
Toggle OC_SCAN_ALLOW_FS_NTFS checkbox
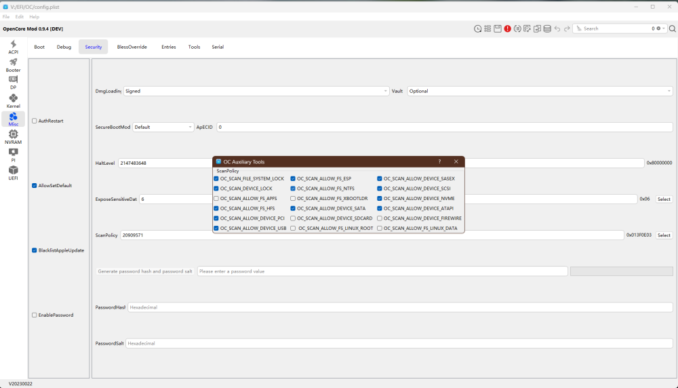click(x=293, y=189)
